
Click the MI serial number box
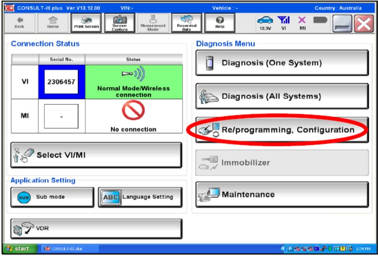coord(61,116)
